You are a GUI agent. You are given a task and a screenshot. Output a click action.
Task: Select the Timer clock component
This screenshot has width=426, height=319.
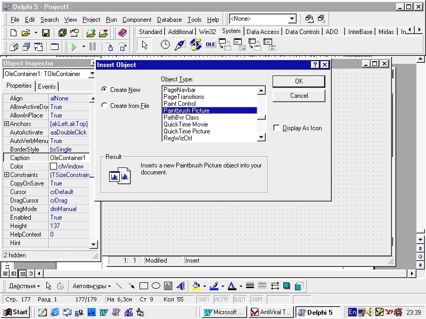(x=165, y=45)
